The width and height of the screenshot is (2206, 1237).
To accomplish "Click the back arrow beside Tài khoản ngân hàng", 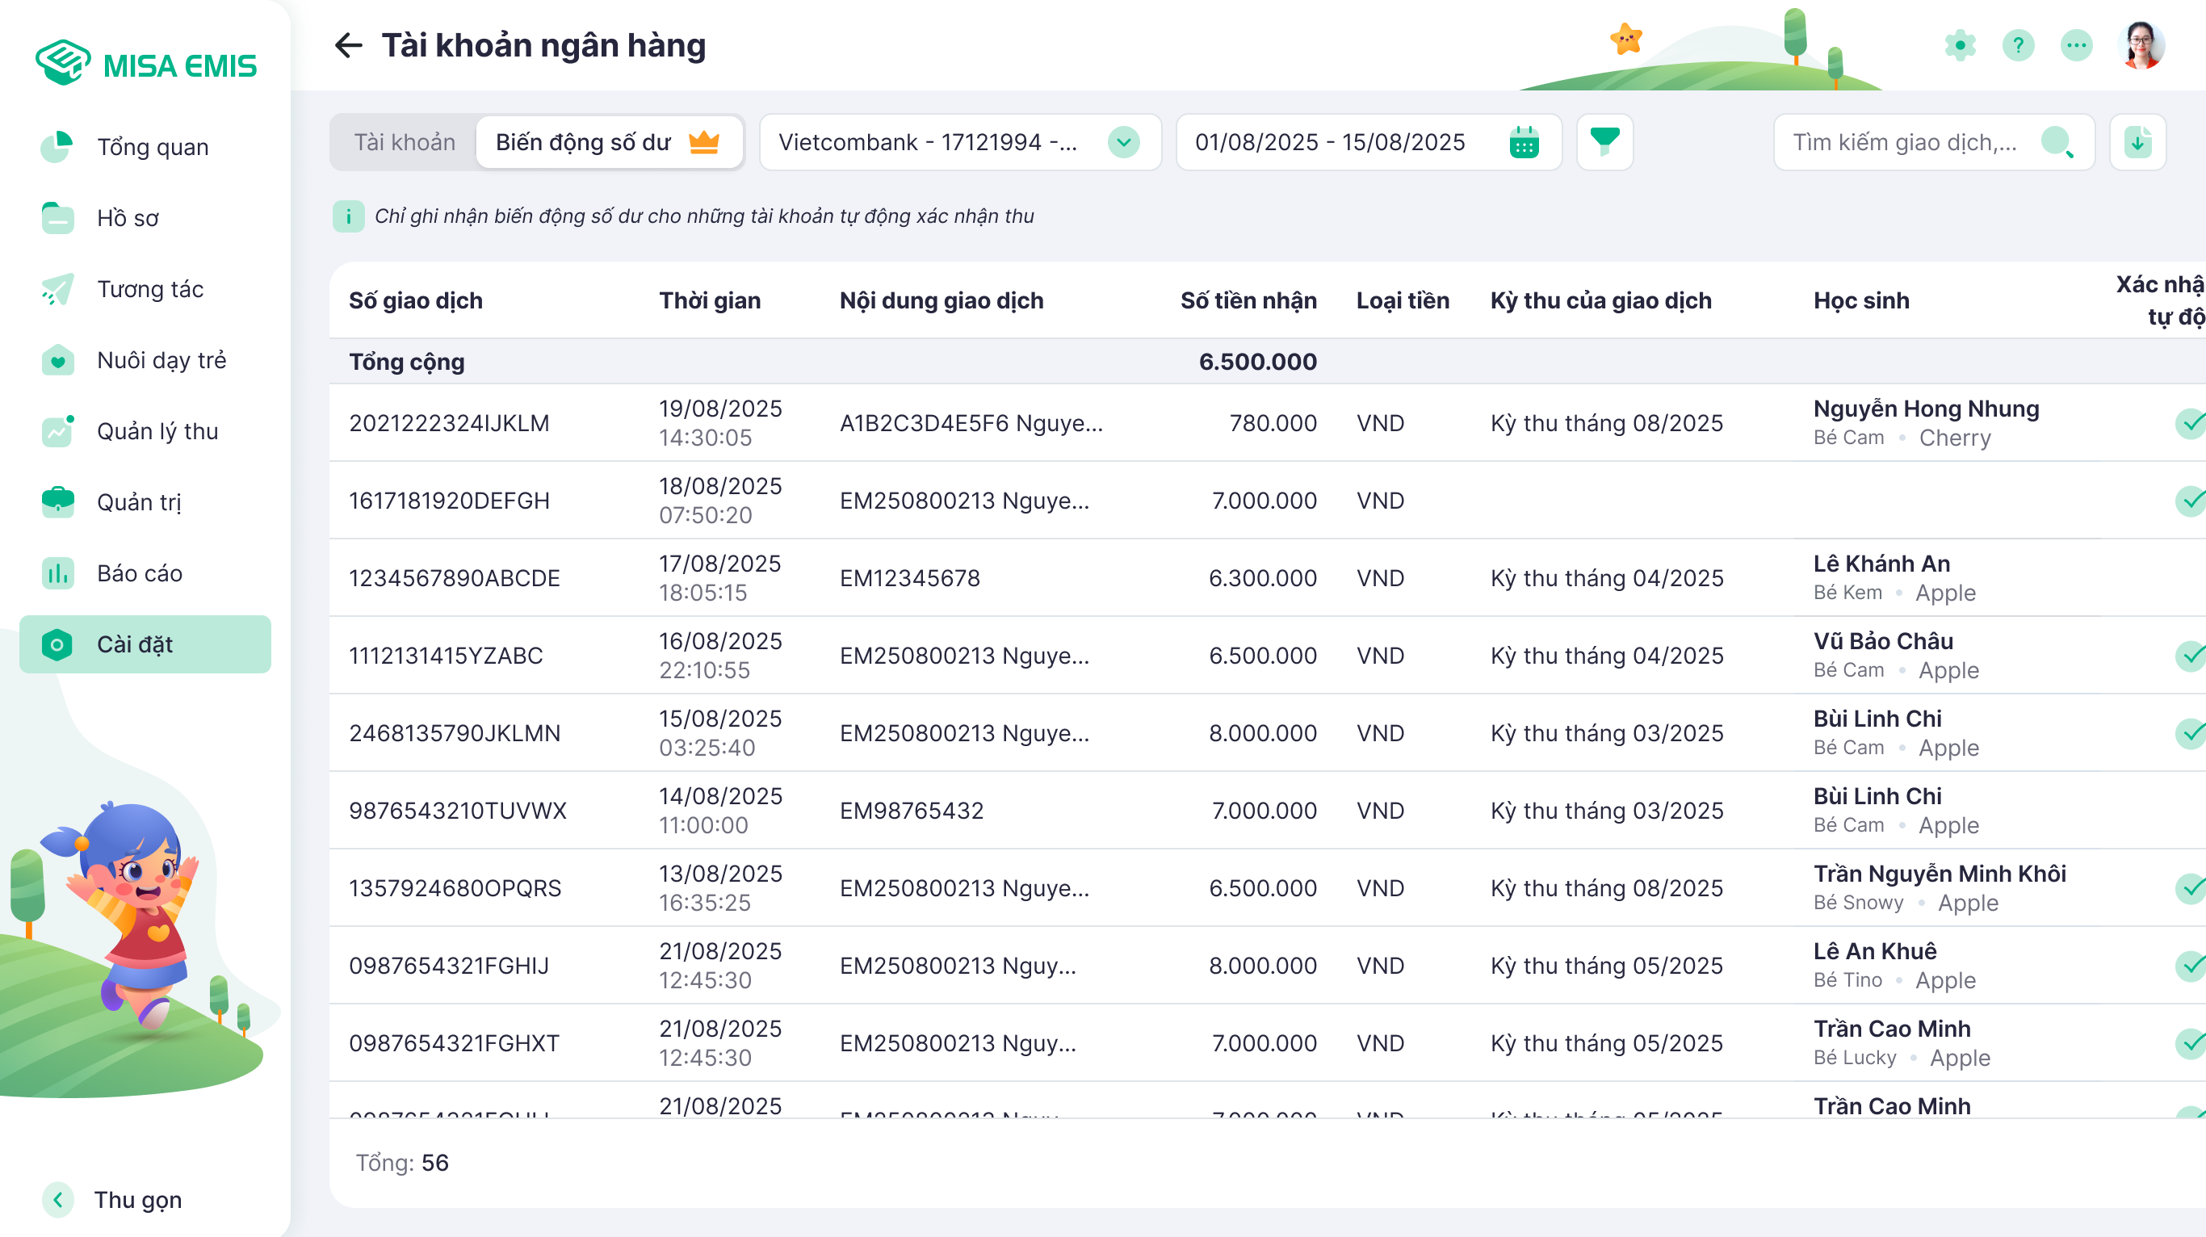I will [348, 45].
